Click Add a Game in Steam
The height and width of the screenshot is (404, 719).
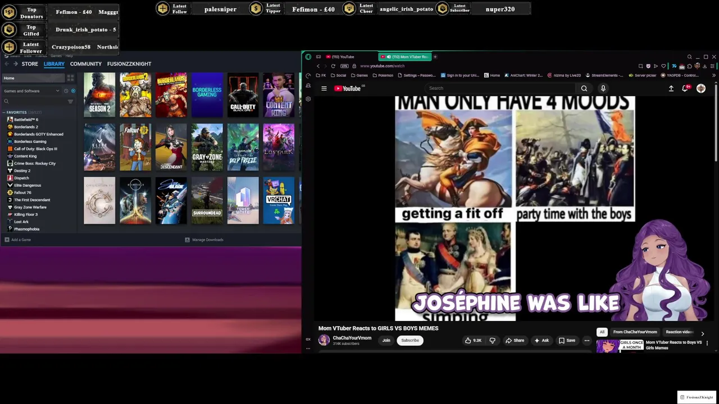tap(18, 240)
